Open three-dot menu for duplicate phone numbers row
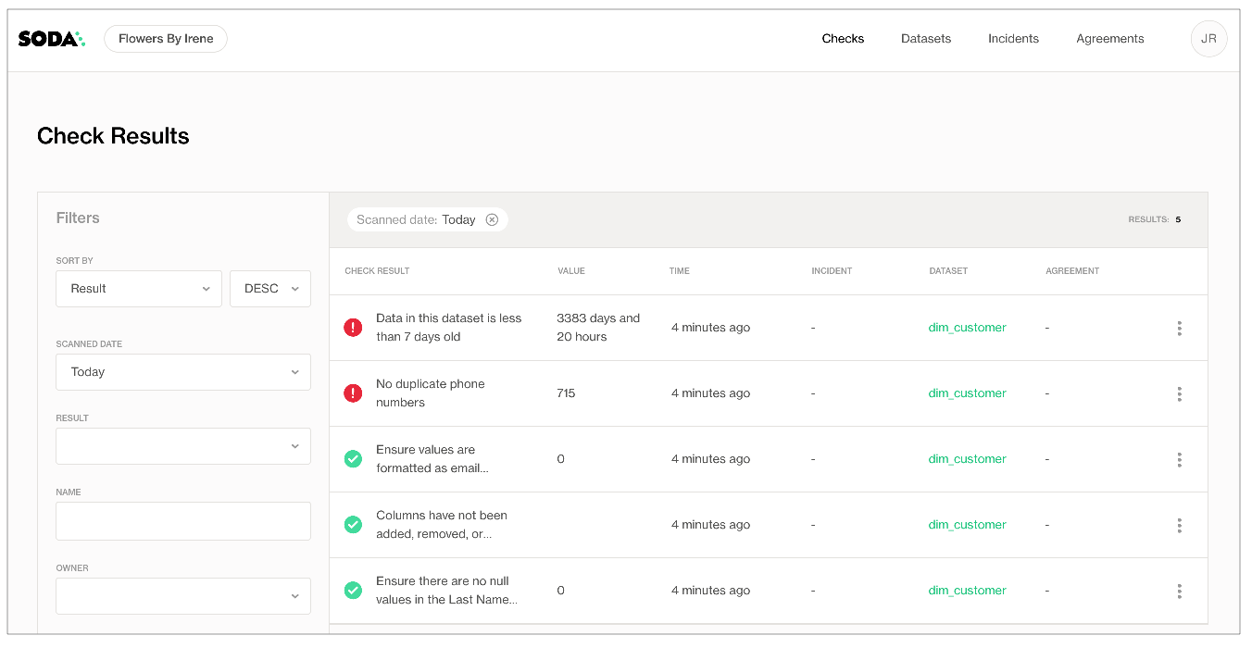Viewport: 1252px width, 648px height. 1179,393
